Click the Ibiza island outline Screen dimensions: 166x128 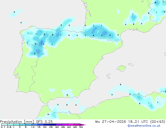(x=108, y=75)
